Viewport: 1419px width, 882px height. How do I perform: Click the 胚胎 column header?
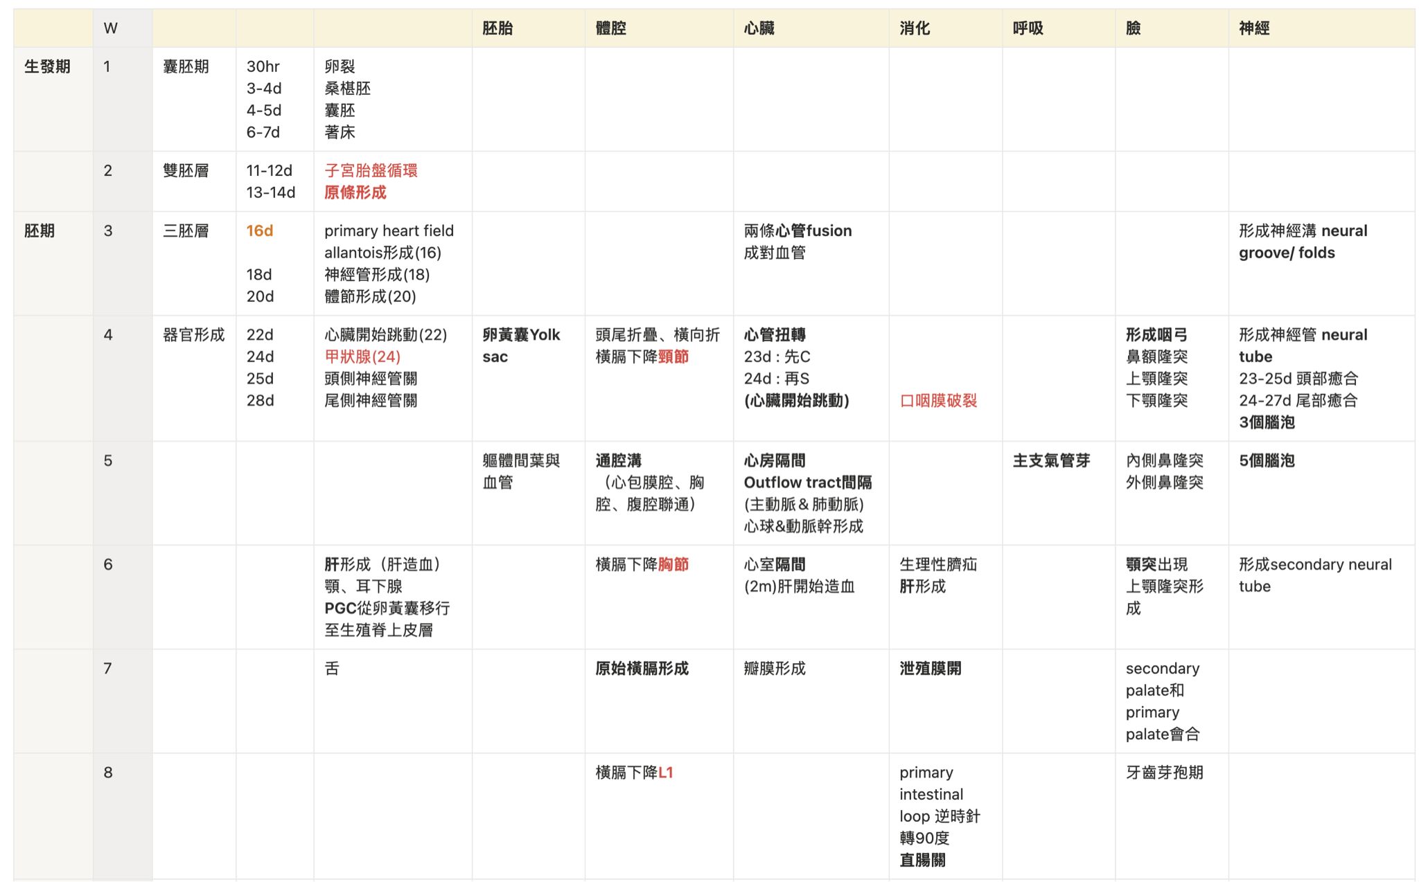pyautogui.click(x=497, y=28)
